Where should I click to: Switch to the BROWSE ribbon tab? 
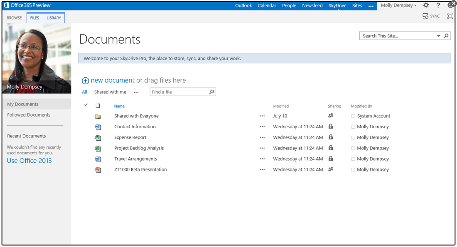[14, 18]
